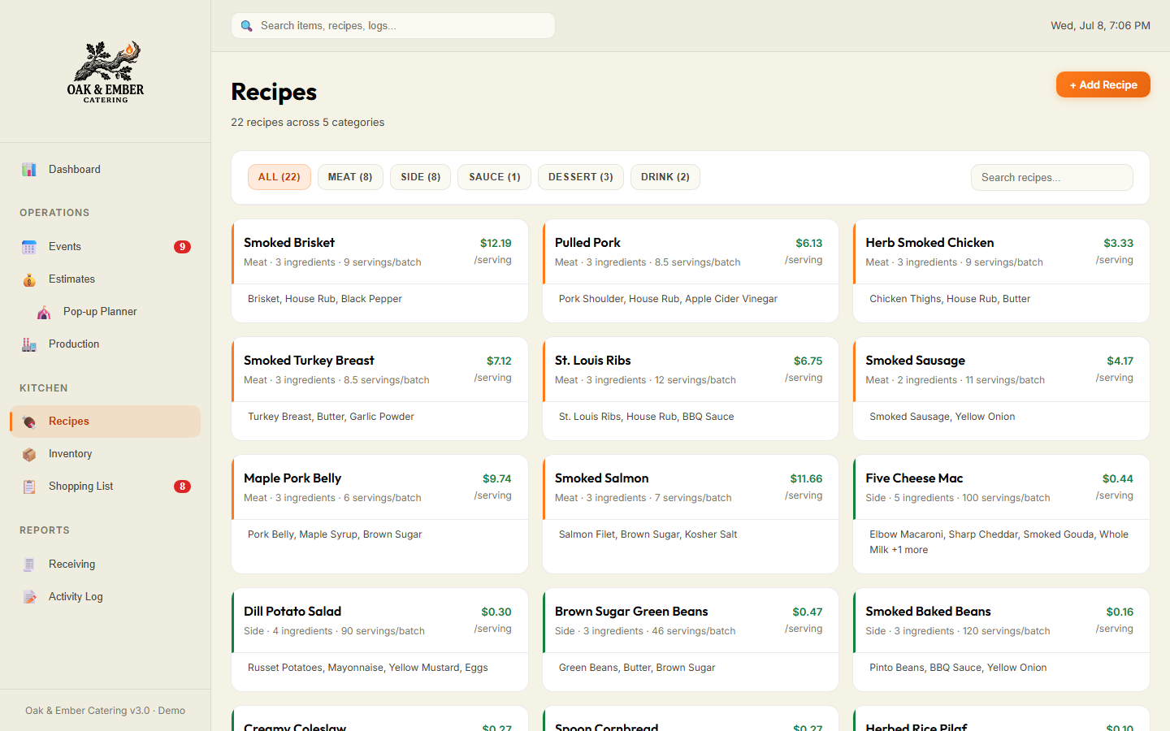Click 'Brisket, House Rub, Black Pepper' ingredients
This screenshot has height=731, width=1170.
(x=325, y=299)
